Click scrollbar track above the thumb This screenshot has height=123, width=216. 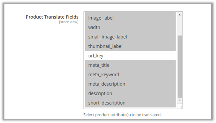pyautogui.click(x=180, y=26)
